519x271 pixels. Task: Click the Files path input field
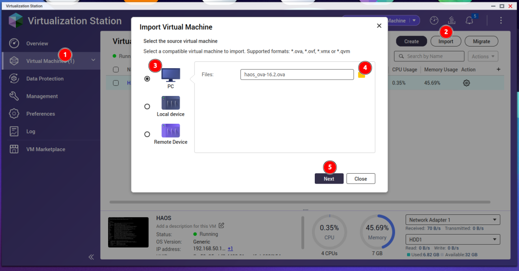pyautogui.click(x=297, y=74)
